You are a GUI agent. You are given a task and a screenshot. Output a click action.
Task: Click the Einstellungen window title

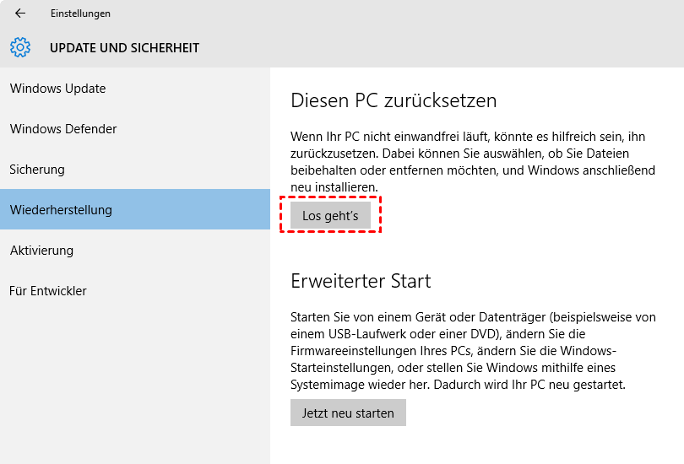pos(80,13)
